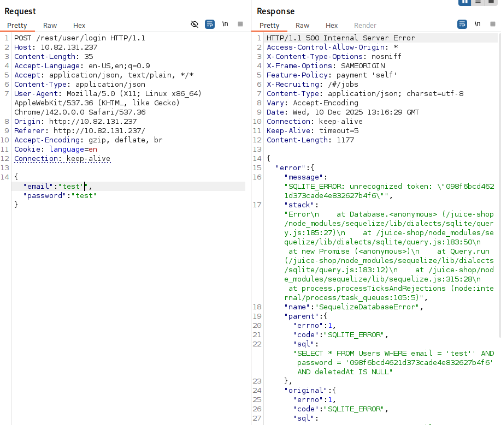Toggle the \n non-printable characters button in Request

tap(225, 24)
